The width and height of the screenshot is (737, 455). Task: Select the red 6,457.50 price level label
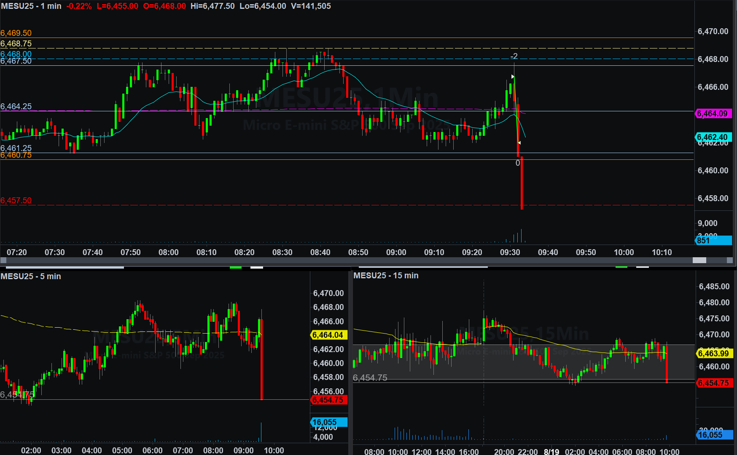coord(16,200)
